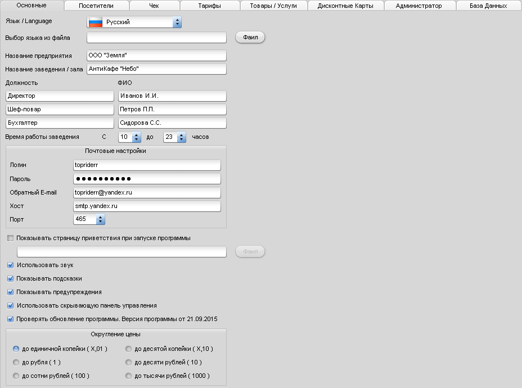The image size is (522, 388).
Task: Click the Название предприятия input field
Action: [156, 56]
